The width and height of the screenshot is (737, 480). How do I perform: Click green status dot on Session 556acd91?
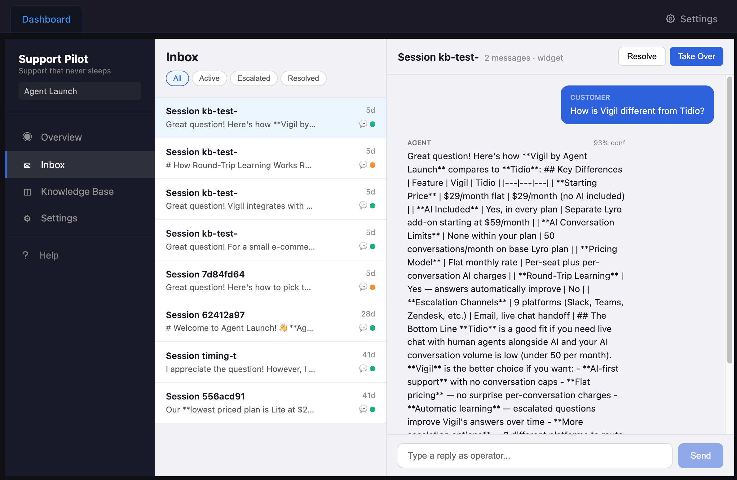click(x=373, y=409)
